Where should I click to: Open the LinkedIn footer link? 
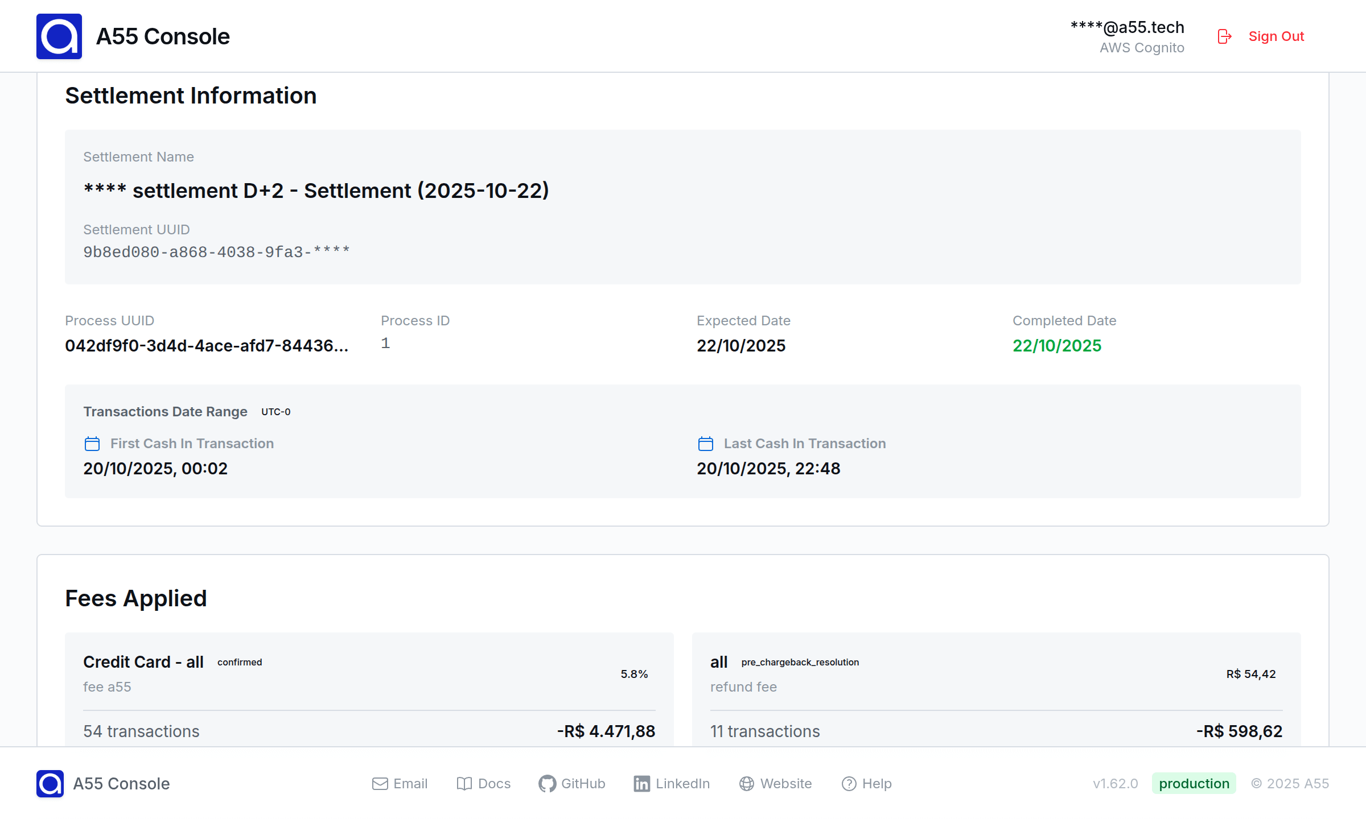pos(682,784)
